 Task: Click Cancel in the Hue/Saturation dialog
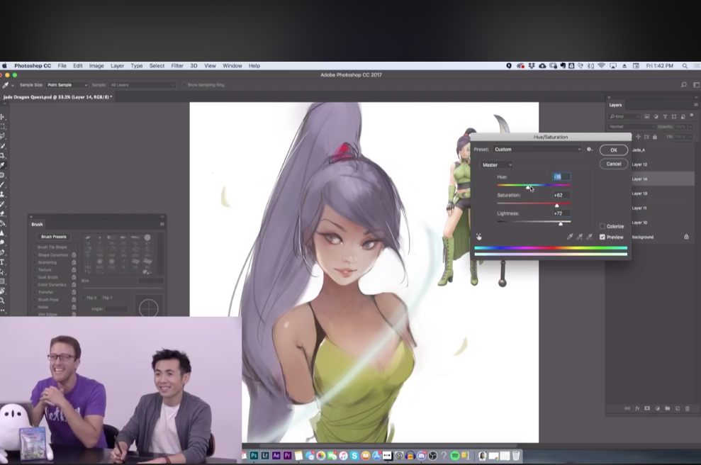(x=614, y=164)
